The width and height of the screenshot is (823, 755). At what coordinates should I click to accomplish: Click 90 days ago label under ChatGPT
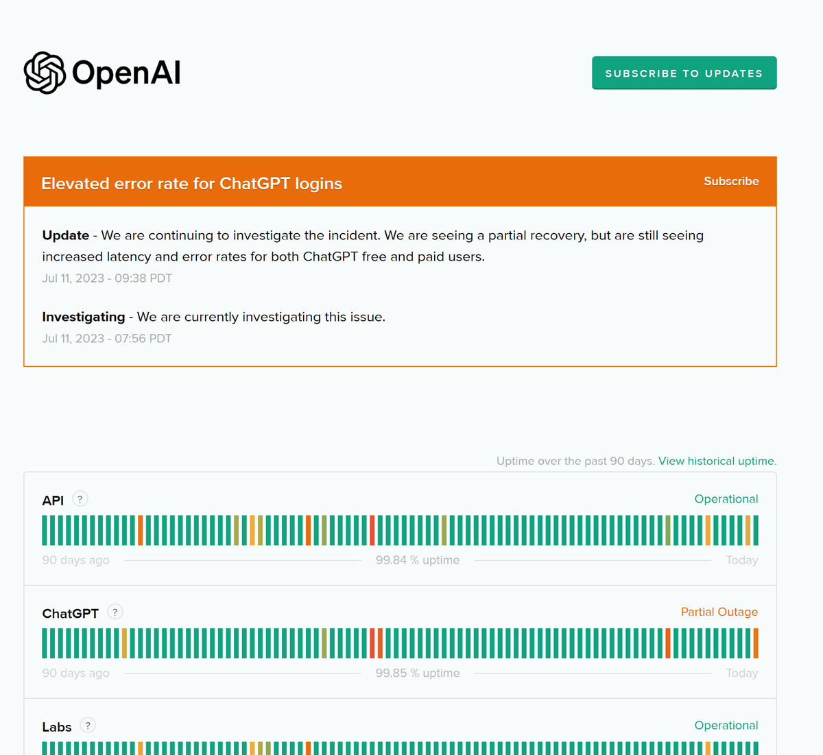point(75,673)
